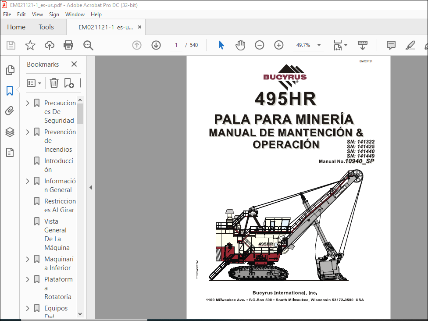The width and height of the screenshot is (428, 321).
Task: Click the '/ 540' total pages label
Action: pyautogui.click(x=192, y=45)
